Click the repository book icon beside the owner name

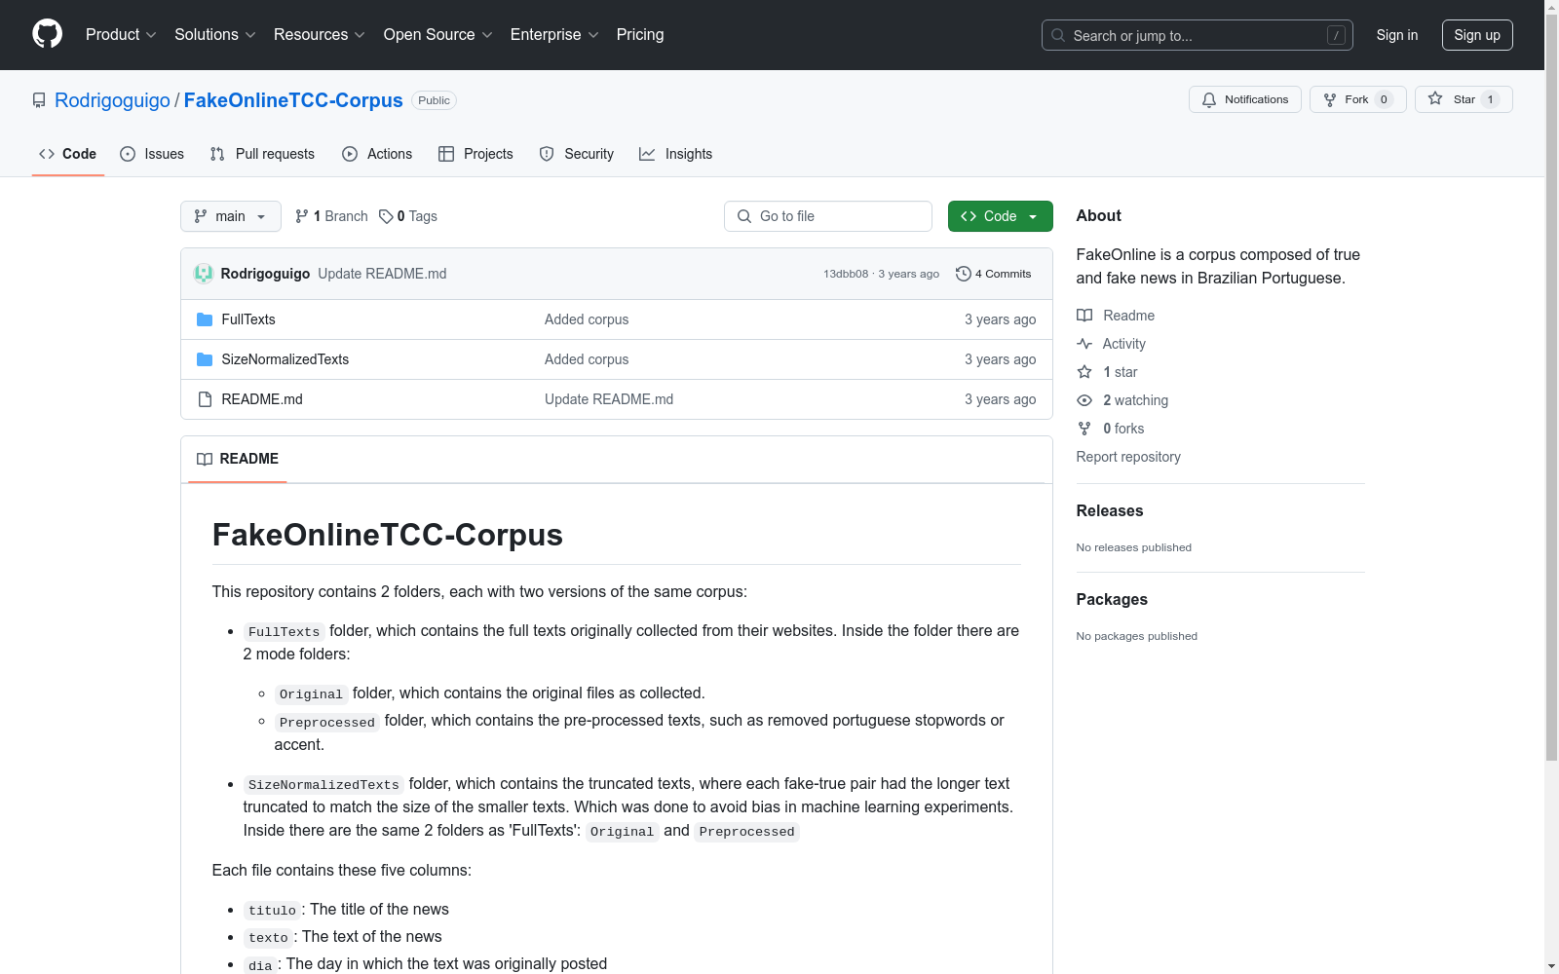tap(39, 100)
